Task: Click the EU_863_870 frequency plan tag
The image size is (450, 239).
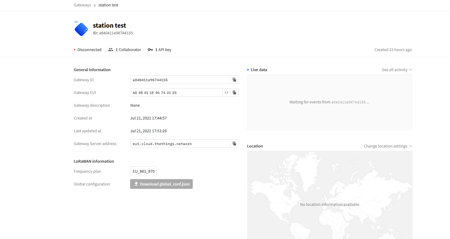Action: point(144,171)
